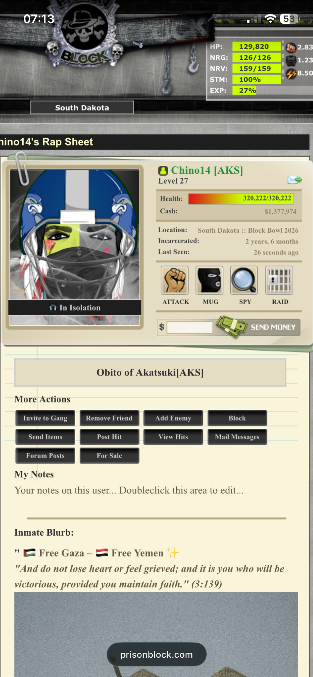Click Add Enemy button

[173, 418]
